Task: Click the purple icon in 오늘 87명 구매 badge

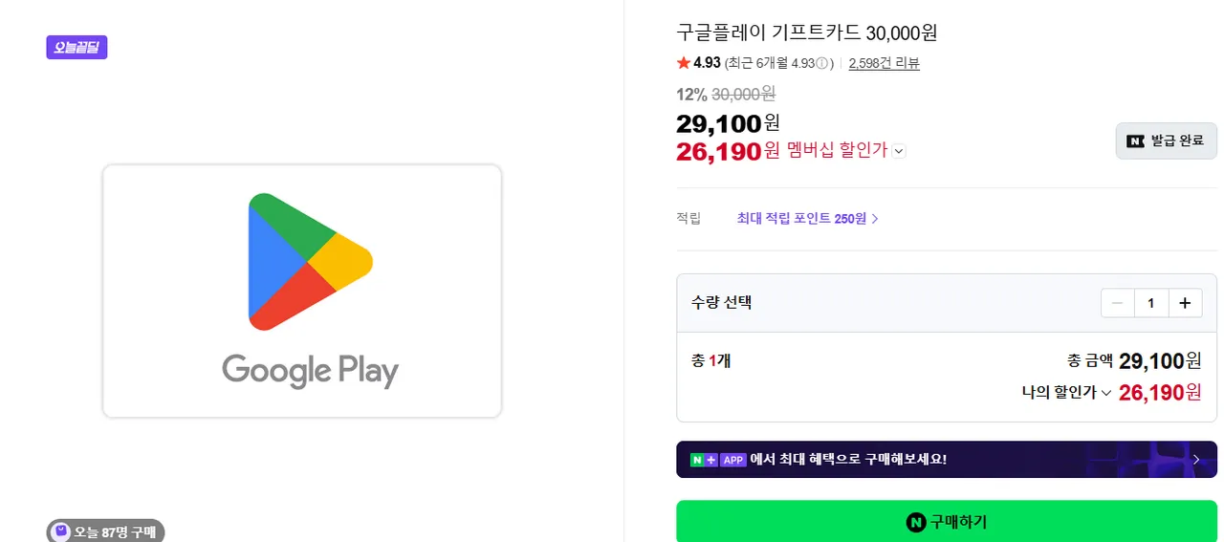Action: (61, 531)
